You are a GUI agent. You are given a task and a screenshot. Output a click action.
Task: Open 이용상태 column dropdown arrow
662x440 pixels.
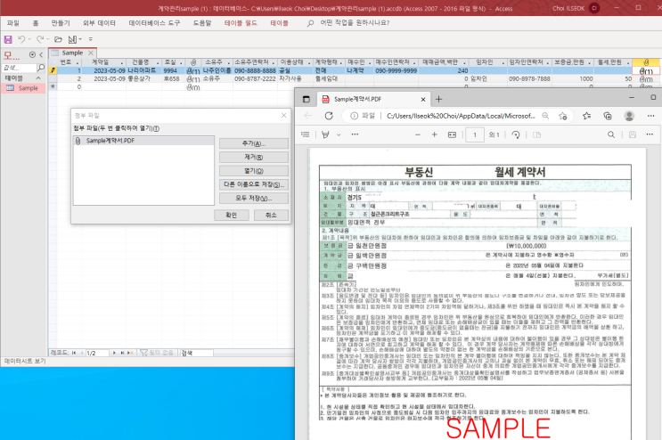(309, 62)
